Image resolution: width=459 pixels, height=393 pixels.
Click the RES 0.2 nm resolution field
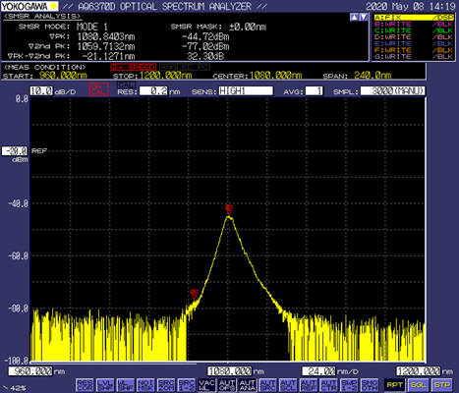click(x=153, y=90)
